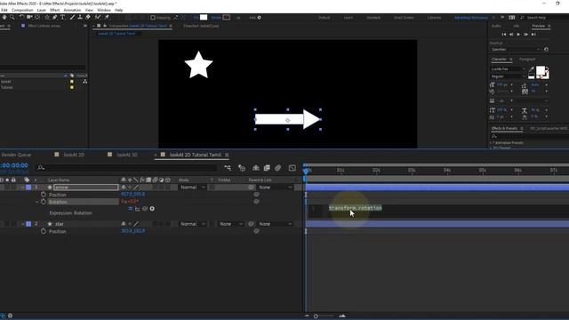Image resolution: width=569 pixels, height=320 pixels.
Task: Switch to the Paragraph panel tab
Action: pyautogui.click(x=527, y=60)
